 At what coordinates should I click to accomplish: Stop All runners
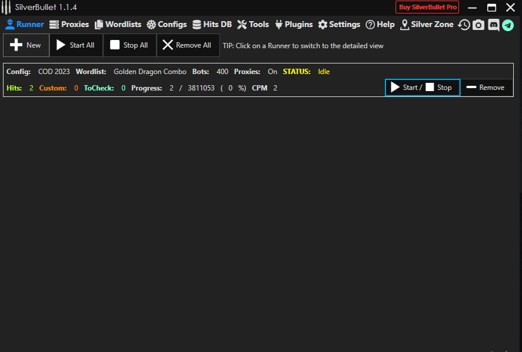(129, 45)
